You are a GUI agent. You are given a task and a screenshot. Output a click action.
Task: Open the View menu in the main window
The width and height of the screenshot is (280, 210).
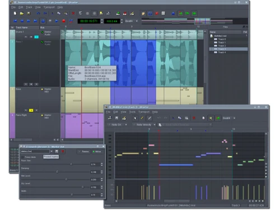(38, 7)
